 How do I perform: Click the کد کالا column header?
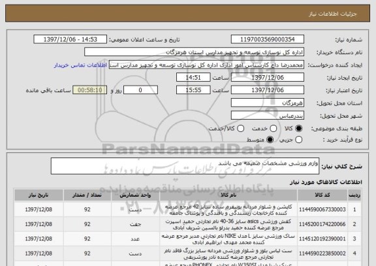(322, 195)
